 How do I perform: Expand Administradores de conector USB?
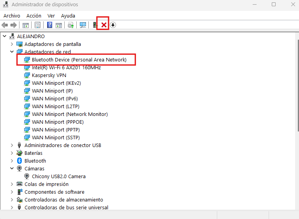pyautogui.click(x=12, y=145)
